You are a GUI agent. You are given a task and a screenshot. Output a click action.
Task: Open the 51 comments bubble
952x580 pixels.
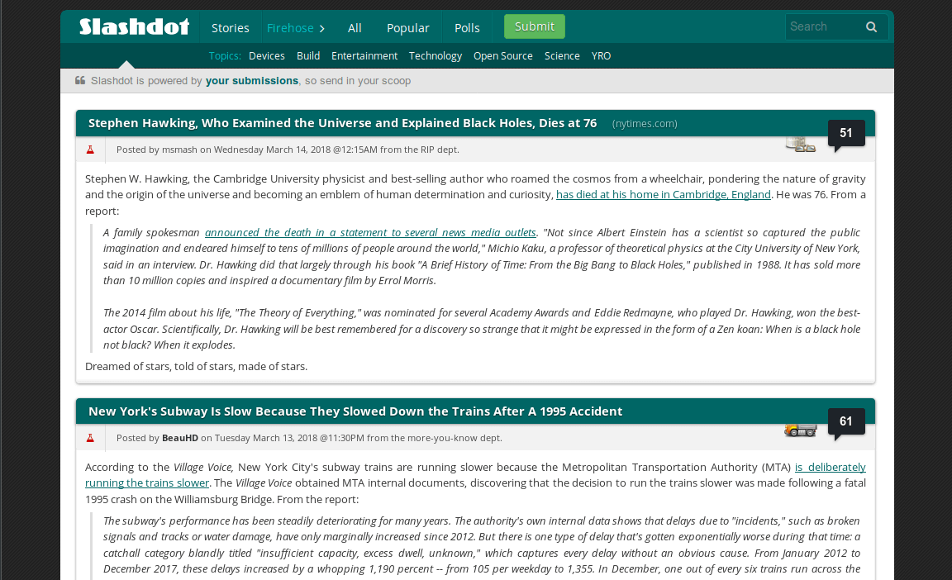coord(845,133)
